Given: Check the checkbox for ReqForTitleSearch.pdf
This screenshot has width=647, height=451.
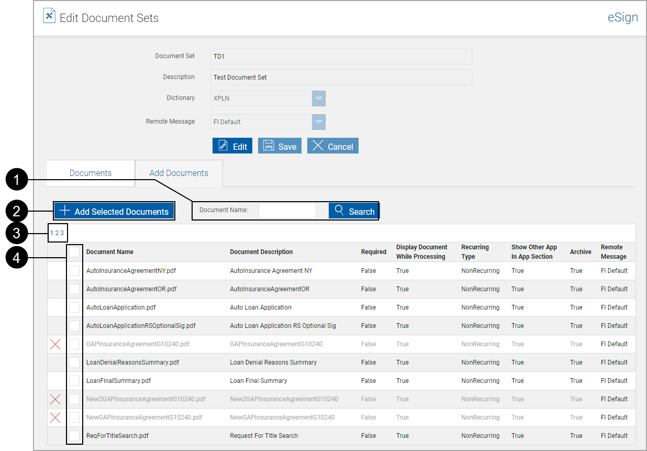Looking at the screenshot, I should pyautogui.click(x=74, y=435).
